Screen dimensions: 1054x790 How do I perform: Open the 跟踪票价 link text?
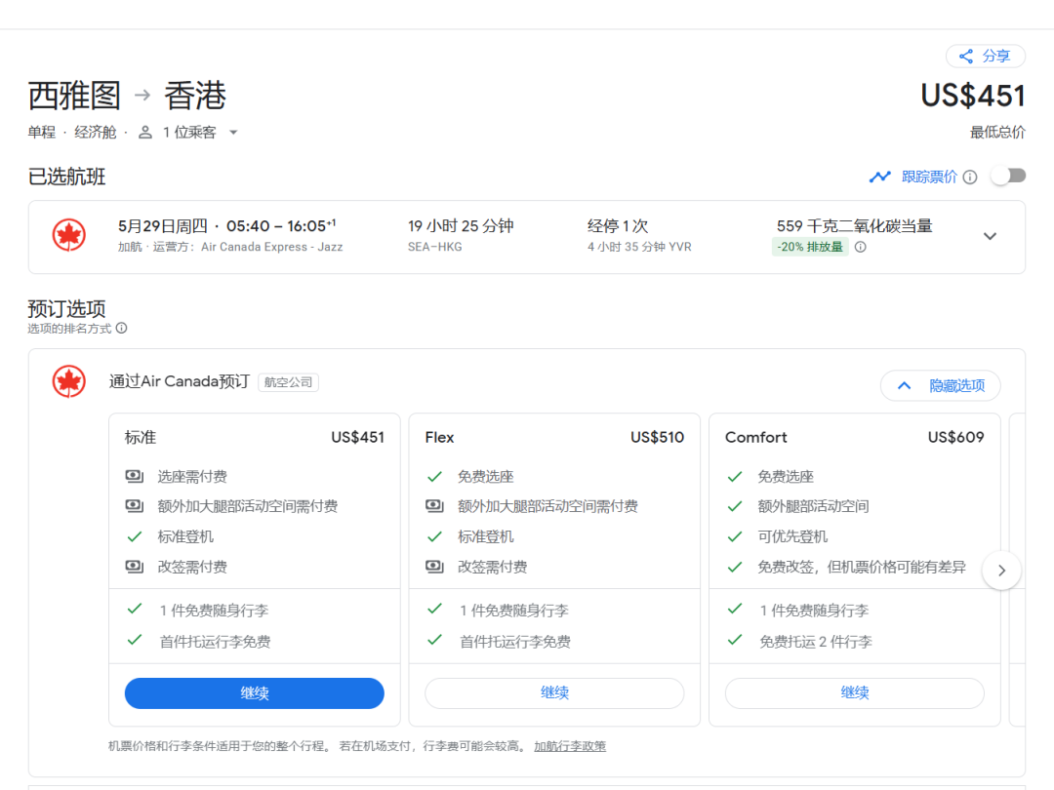929,177
